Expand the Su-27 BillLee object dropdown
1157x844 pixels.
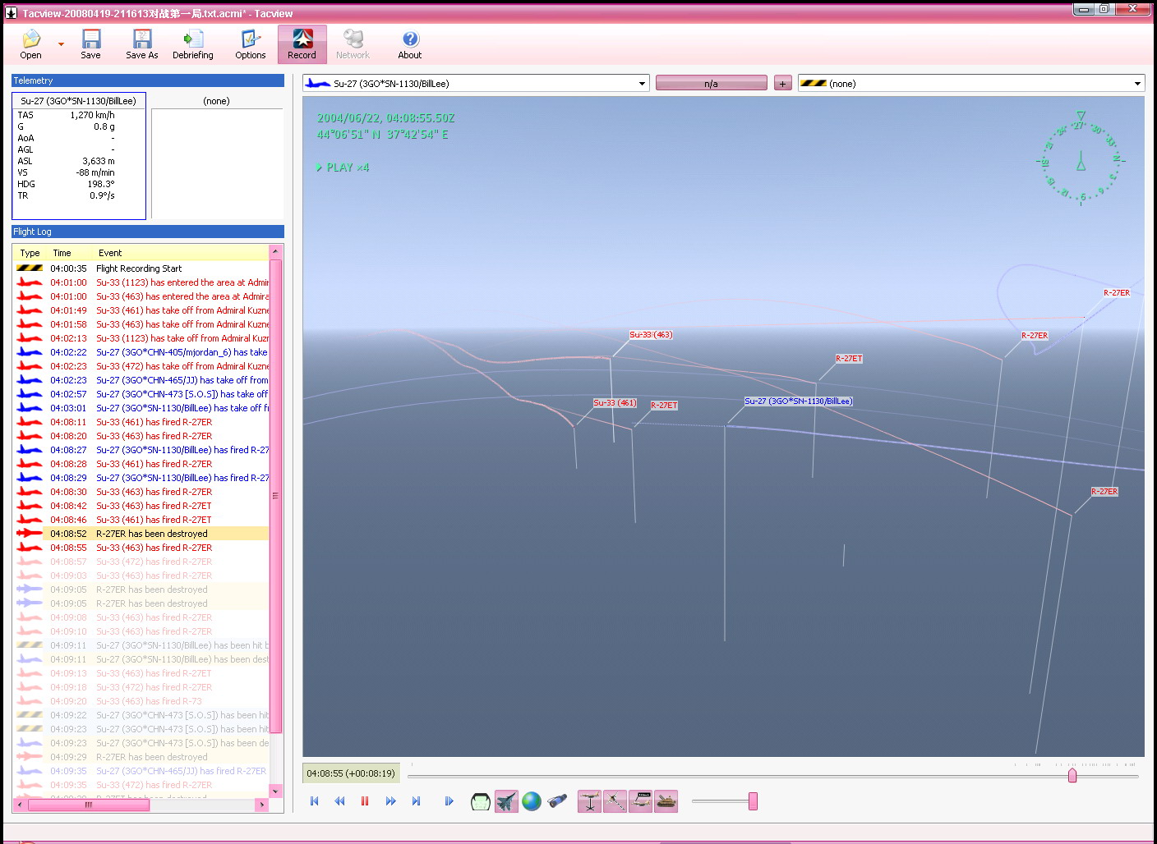pyautogui.click(x=641, y=84)
